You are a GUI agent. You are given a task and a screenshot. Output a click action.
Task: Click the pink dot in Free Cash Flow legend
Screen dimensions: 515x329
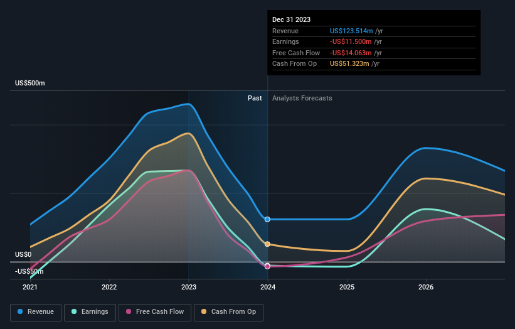point(129,311)
